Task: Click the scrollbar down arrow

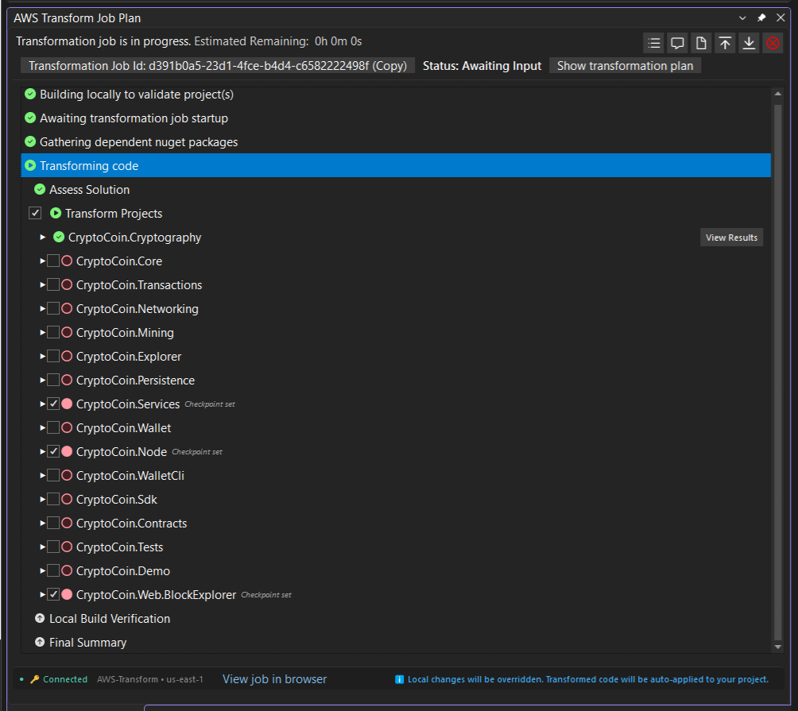Action: [777, 647]
